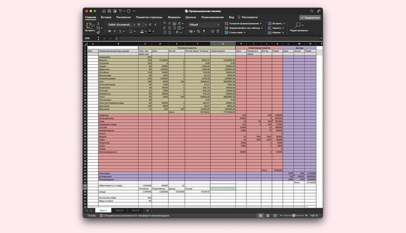406x233 pixels.
Task: Click the Cut scissors icon
Action: click(98, 24)
